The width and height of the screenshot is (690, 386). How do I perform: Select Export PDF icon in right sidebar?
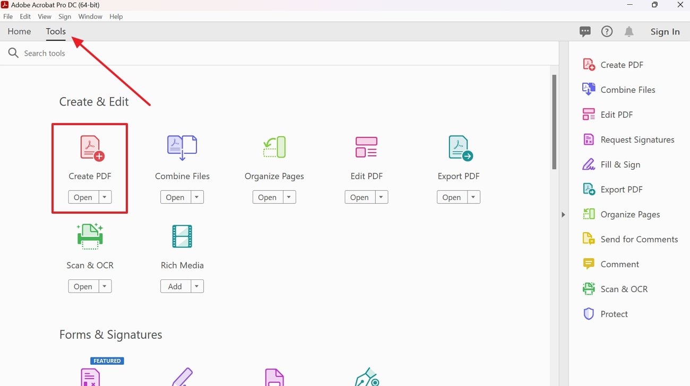click(589, 189)
